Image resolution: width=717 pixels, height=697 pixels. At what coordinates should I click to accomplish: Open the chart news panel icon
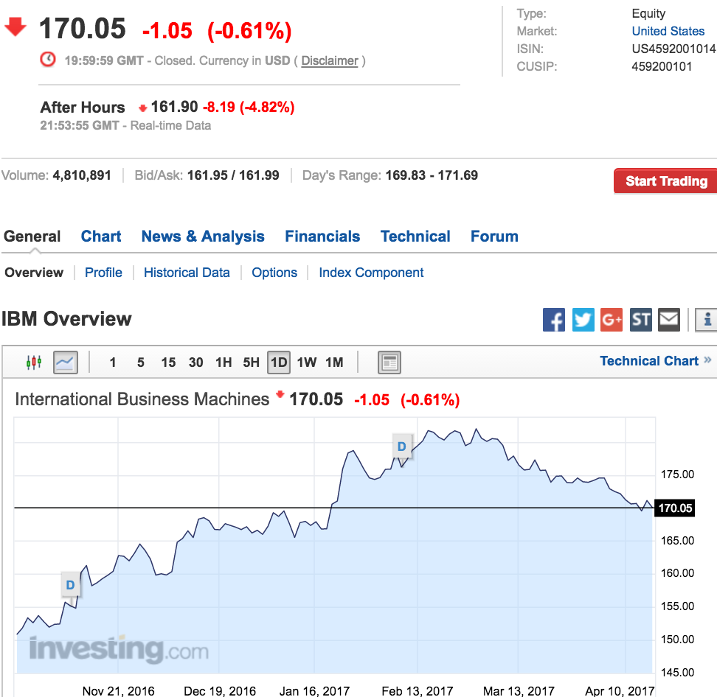coord(389,362)
